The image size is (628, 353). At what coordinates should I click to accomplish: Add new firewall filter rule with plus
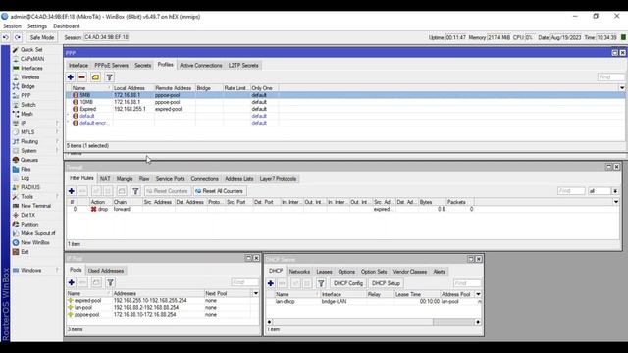pos(72,191)
